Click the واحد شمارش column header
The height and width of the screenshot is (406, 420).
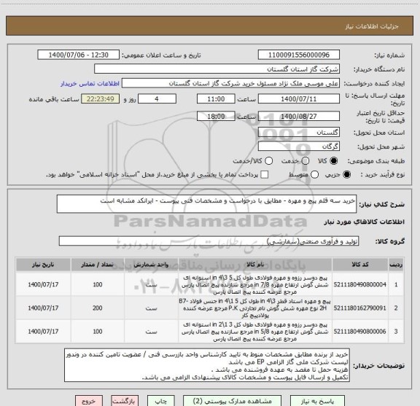point(151,265)
